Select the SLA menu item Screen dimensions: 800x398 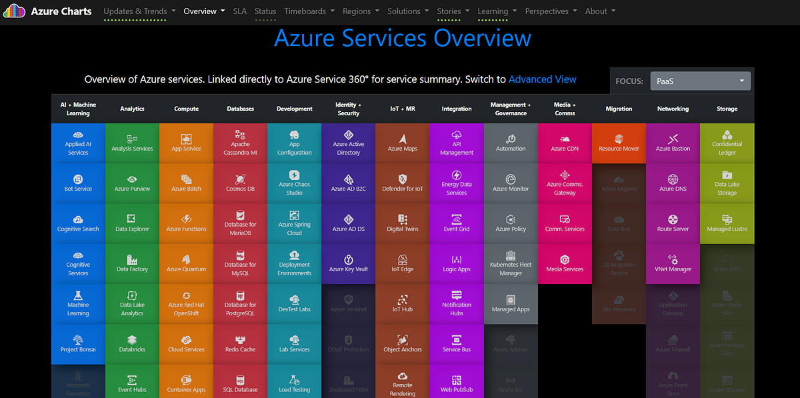point(239,11)
